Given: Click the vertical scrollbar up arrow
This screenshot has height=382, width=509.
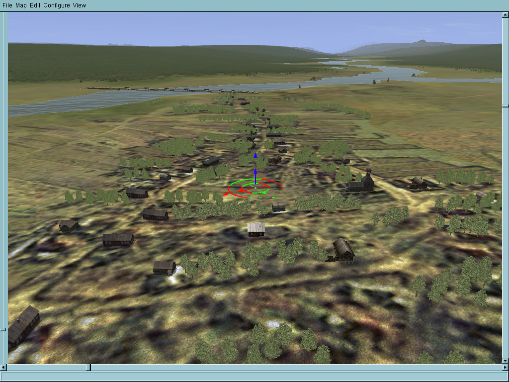Looking at the screenshot, I should click(506, 14).
